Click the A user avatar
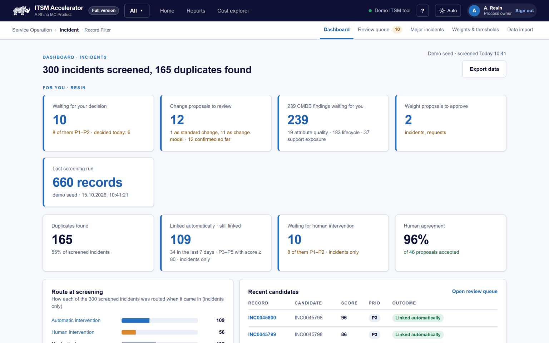This screenshot has width=549, height=343. (x=474, y=11)
